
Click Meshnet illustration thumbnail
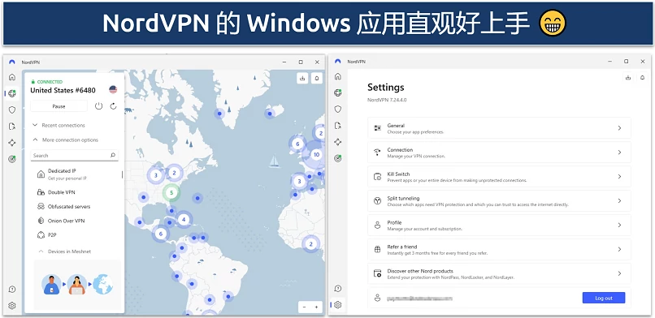pos(77,284)
